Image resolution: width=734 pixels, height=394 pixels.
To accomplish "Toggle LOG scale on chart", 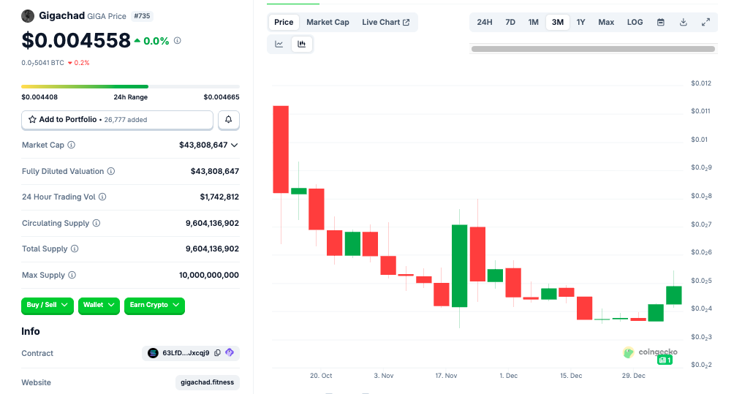I will tap(635, 22).
